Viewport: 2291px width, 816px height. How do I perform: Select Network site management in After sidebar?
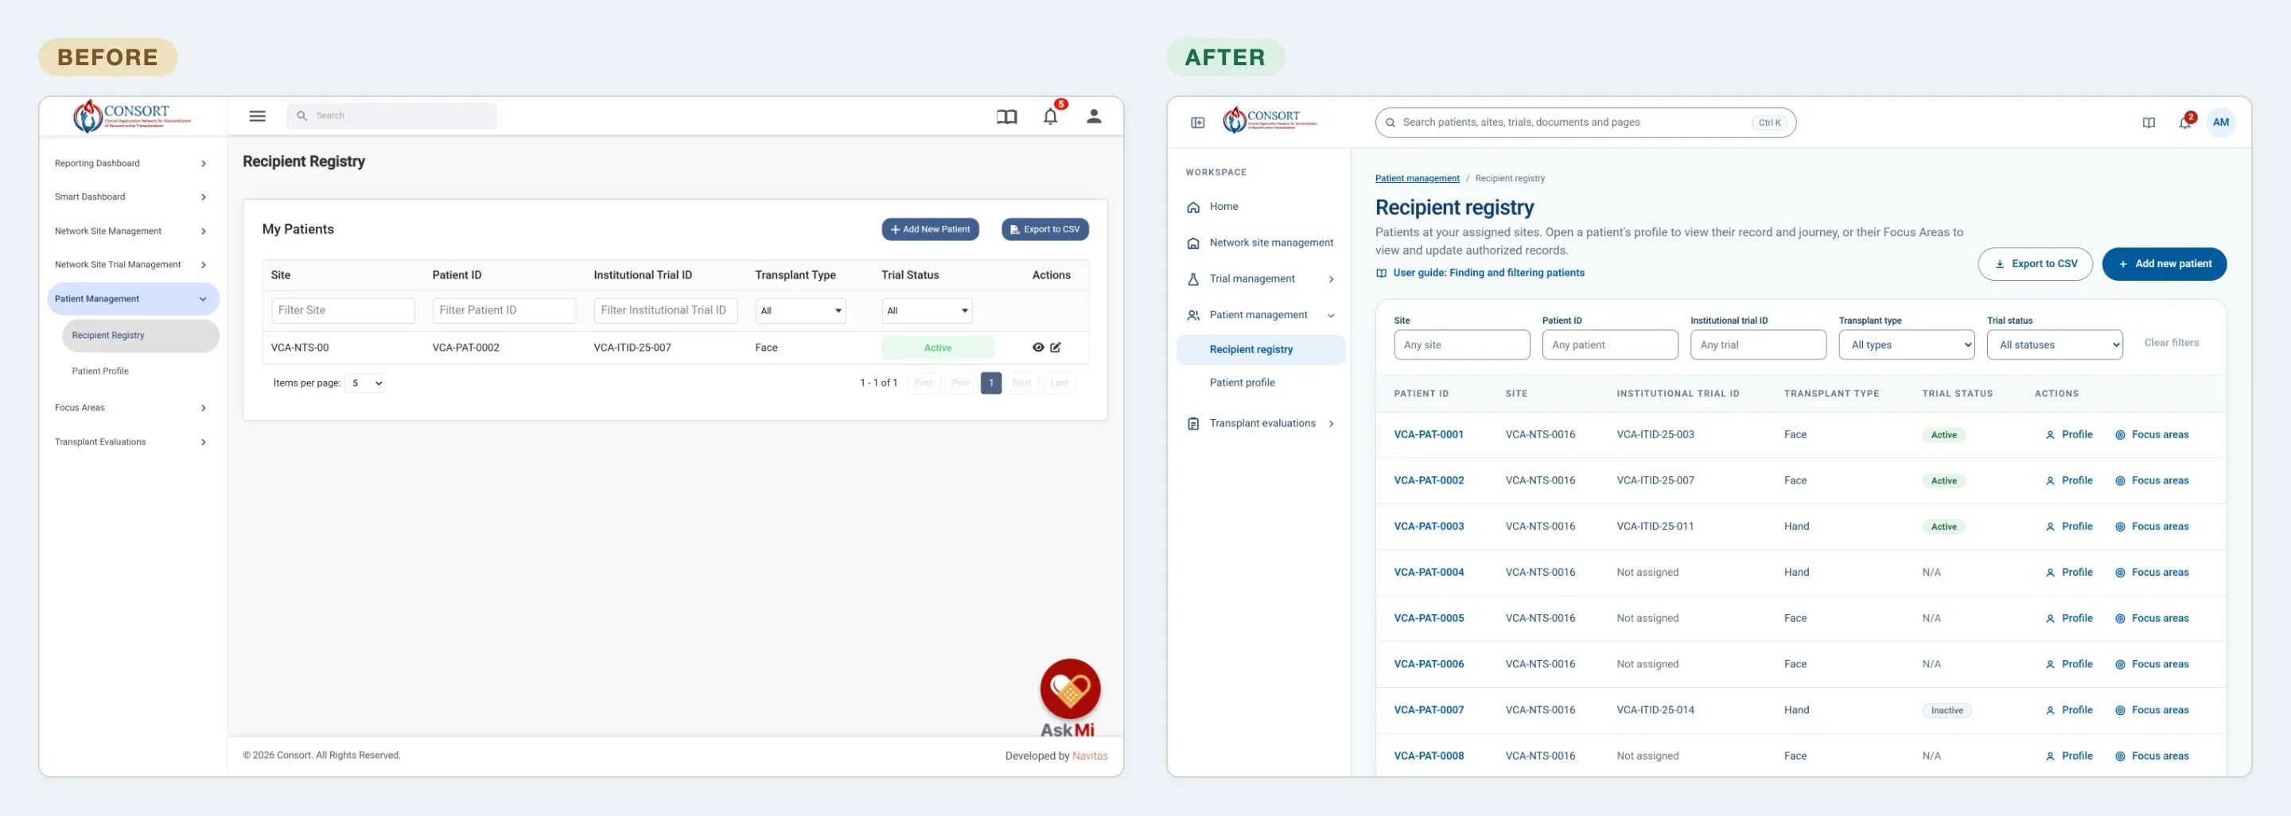pos(1261,243)
